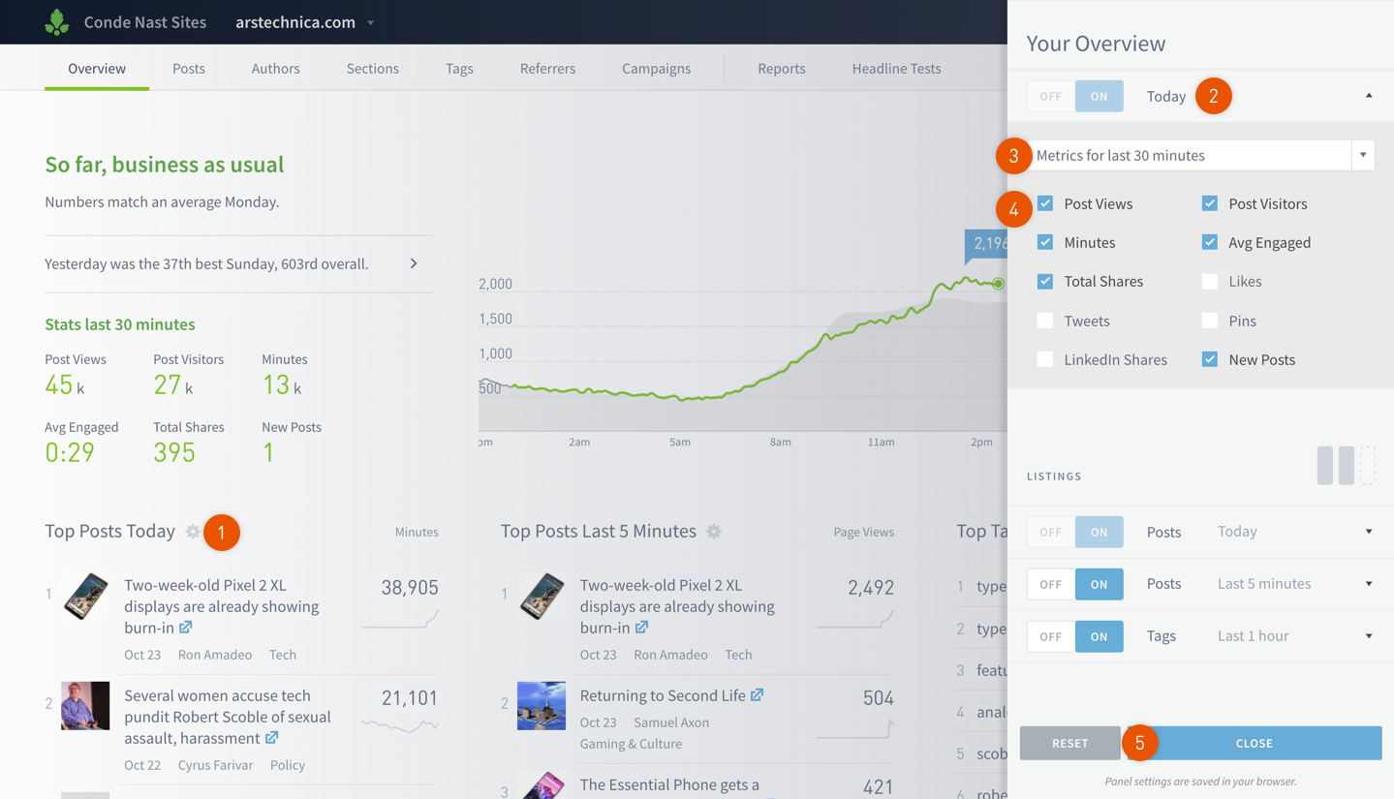Click Robert Scoble post thumbnail
This screenshot has height=799, width=1394.
coord(85,705)
